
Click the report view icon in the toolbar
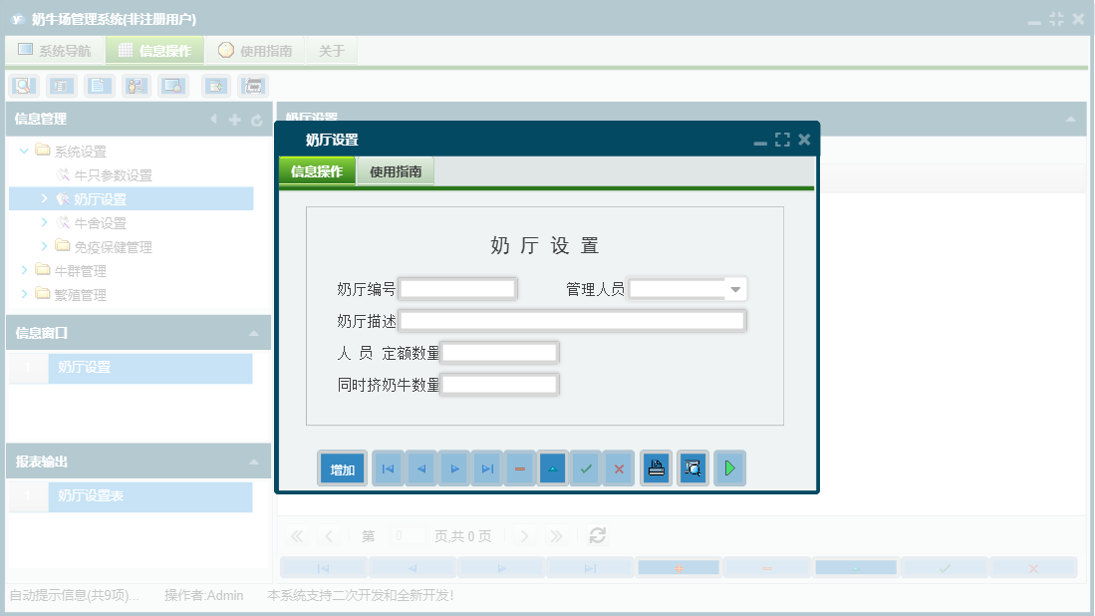[x=61, y=86]
